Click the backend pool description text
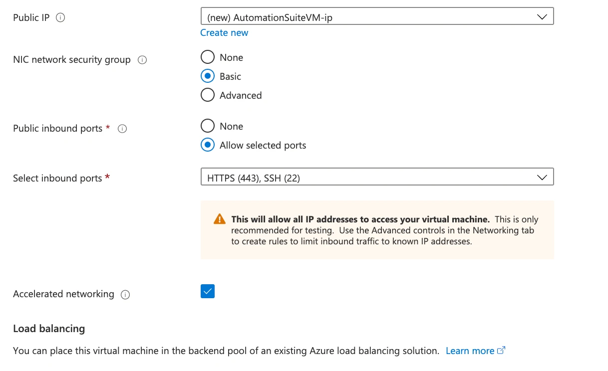This screenshot has width=608, height=371. [226, 351]
